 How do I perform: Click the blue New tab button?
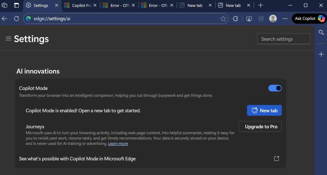264,110
